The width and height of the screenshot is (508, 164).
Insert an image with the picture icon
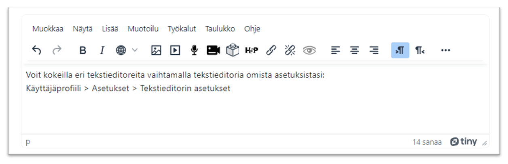point(156,50)
